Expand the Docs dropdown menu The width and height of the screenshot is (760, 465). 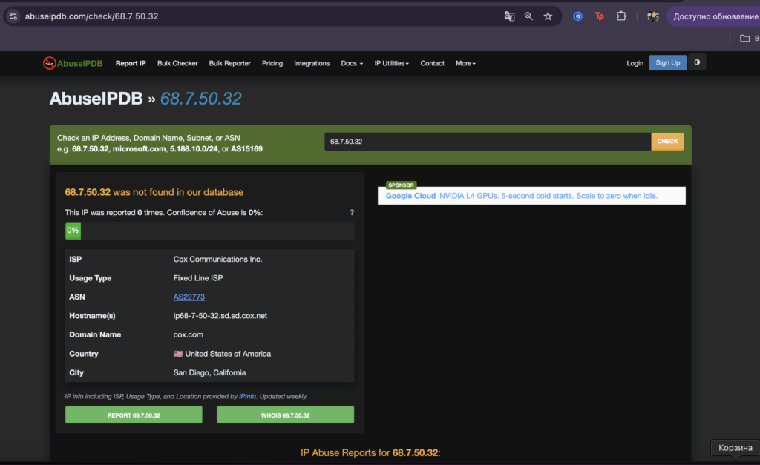(352, 63)
